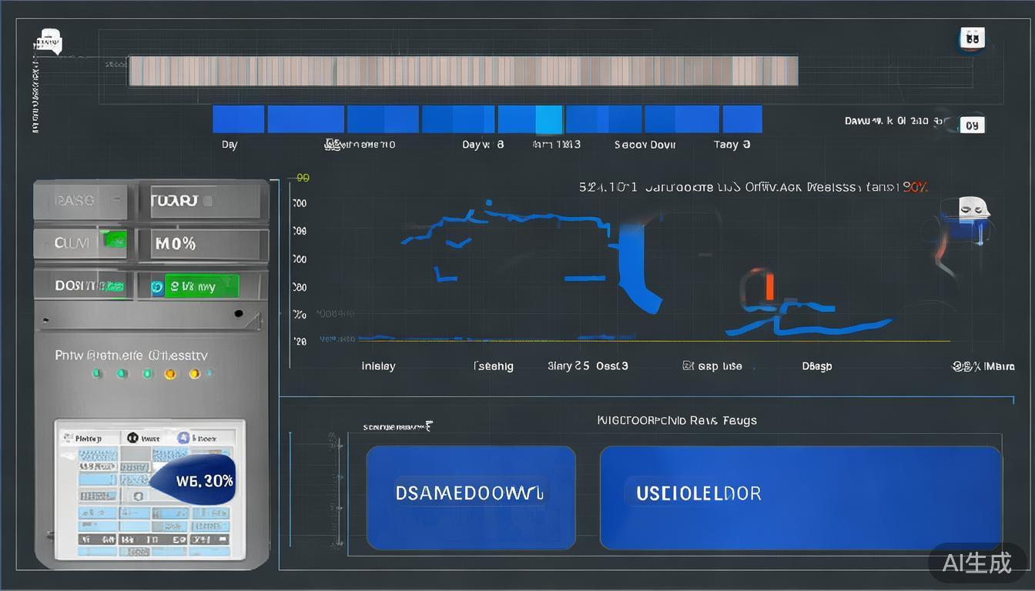Click the purple circle icon in mini panel
This screenshot has width=1035, height=591.
point(183,437)
